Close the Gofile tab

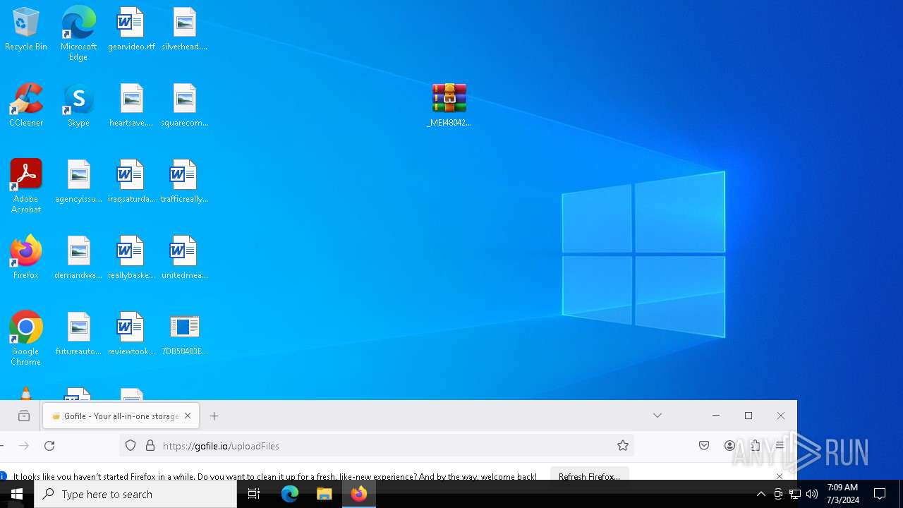(x=188, y=416)
